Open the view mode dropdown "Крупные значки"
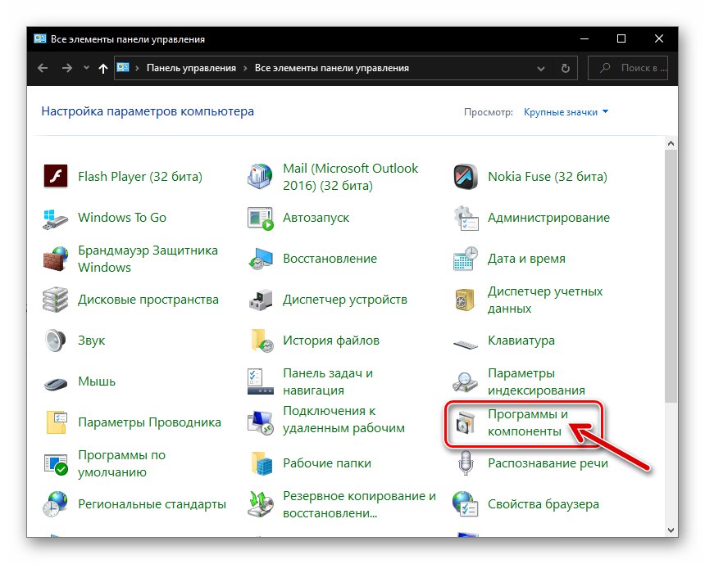This screenshot has height=564, width=705. point(566,112)
